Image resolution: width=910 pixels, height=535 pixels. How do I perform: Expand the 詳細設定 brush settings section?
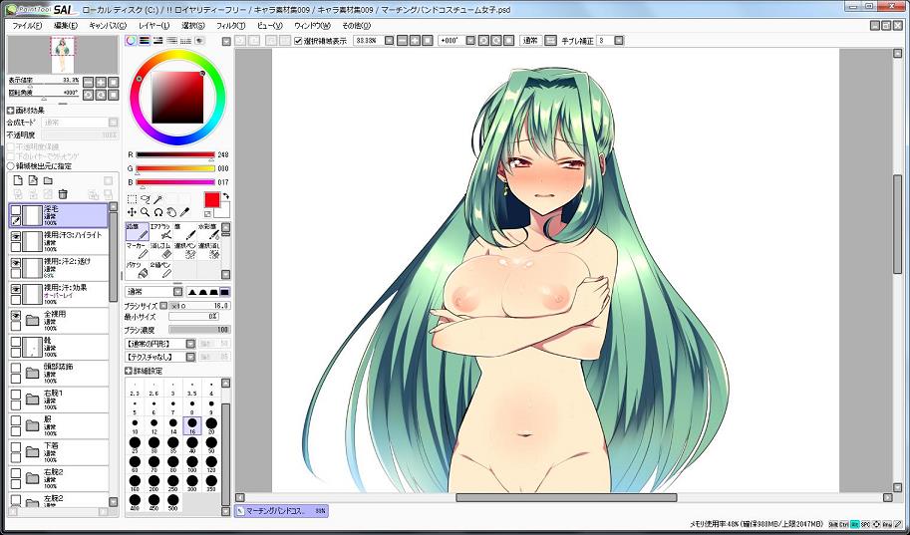(128, 371)
